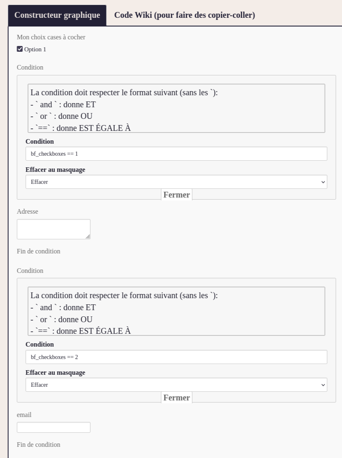Image resolution: width=342 pixels, height=458 pixels.
Task: Click the Mon choix cases à cocher label
Action: pos(51,37)
